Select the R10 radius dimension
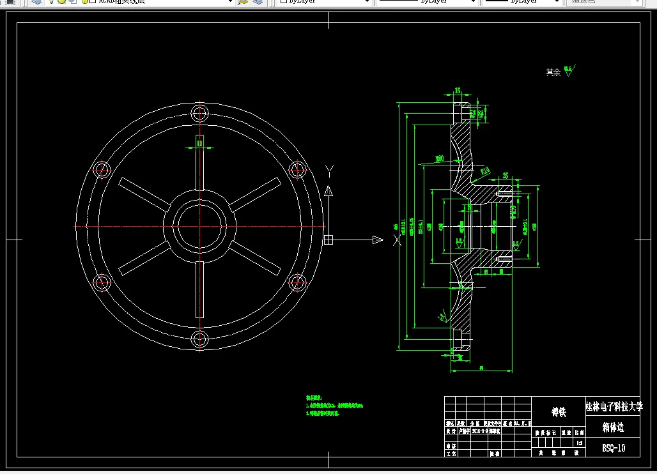The height and width of the screenshot is (474, 657). [485, 171]
